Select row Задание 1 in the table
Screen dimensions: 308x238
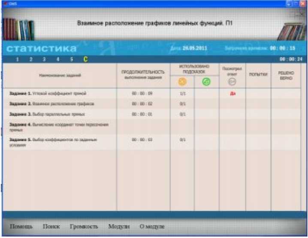[x=152, y=93]
